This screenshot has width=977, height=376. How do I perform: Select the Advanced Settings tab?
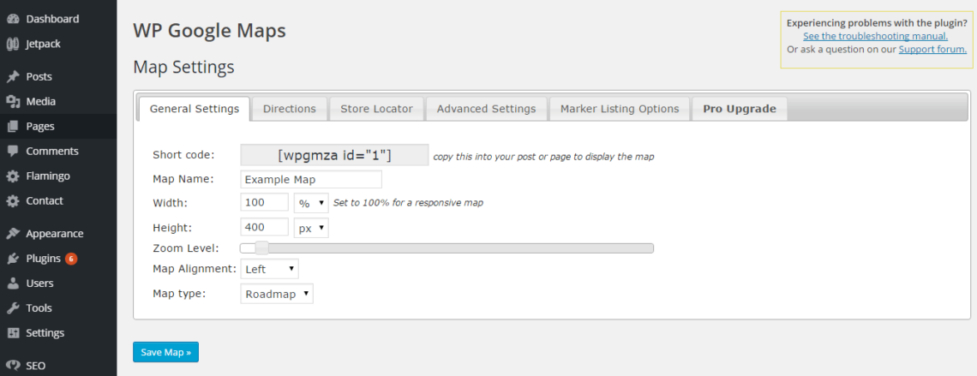point(486,109)
